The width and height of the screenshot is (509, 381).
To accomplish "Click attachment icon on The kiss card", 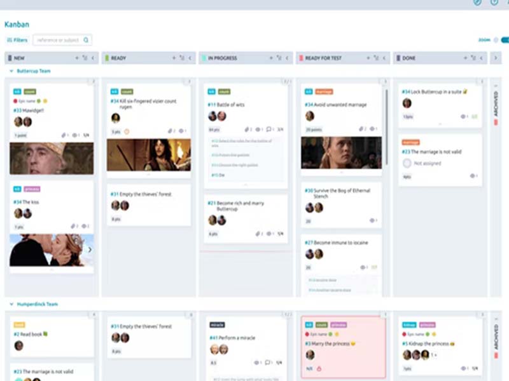I will (x=73, y=226).
